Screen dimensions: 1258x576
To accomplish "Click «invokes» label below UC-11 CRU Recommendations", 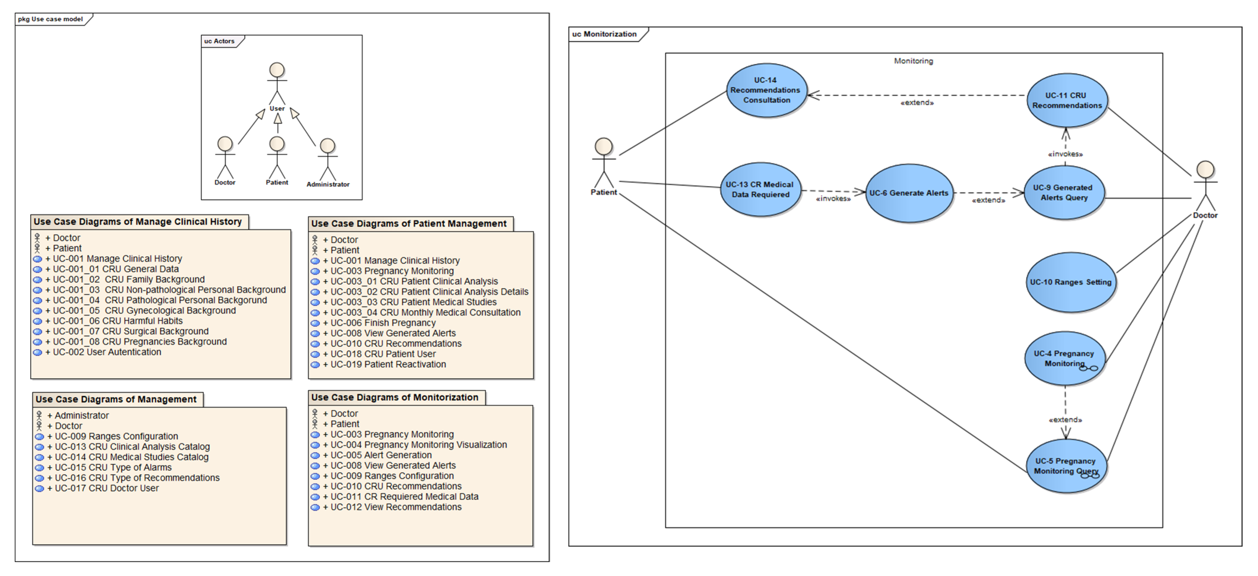I will click(1065, 154).
